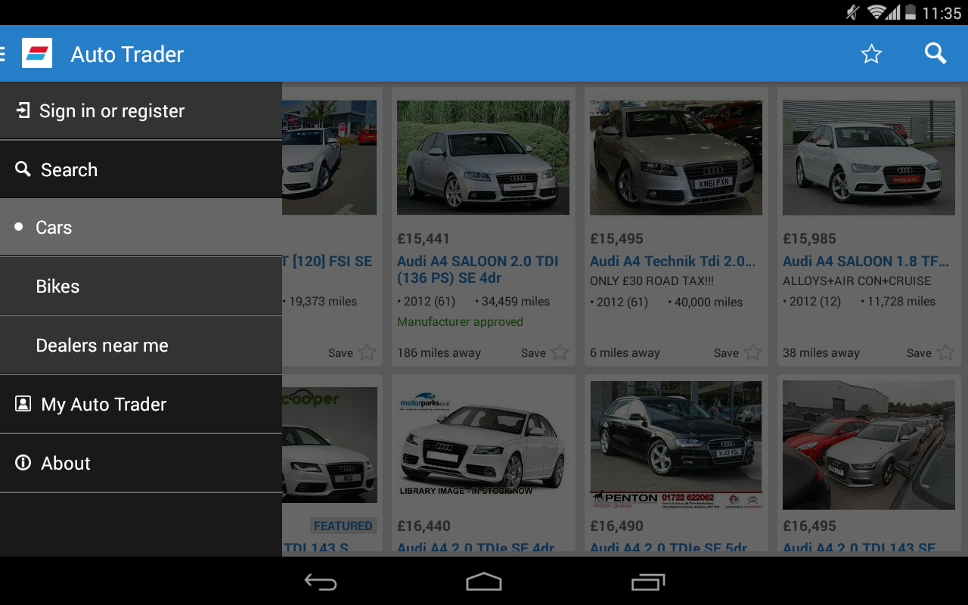Click the My Auto Trader person icon
Screen dimensions: 968x605
coord(21,404)
